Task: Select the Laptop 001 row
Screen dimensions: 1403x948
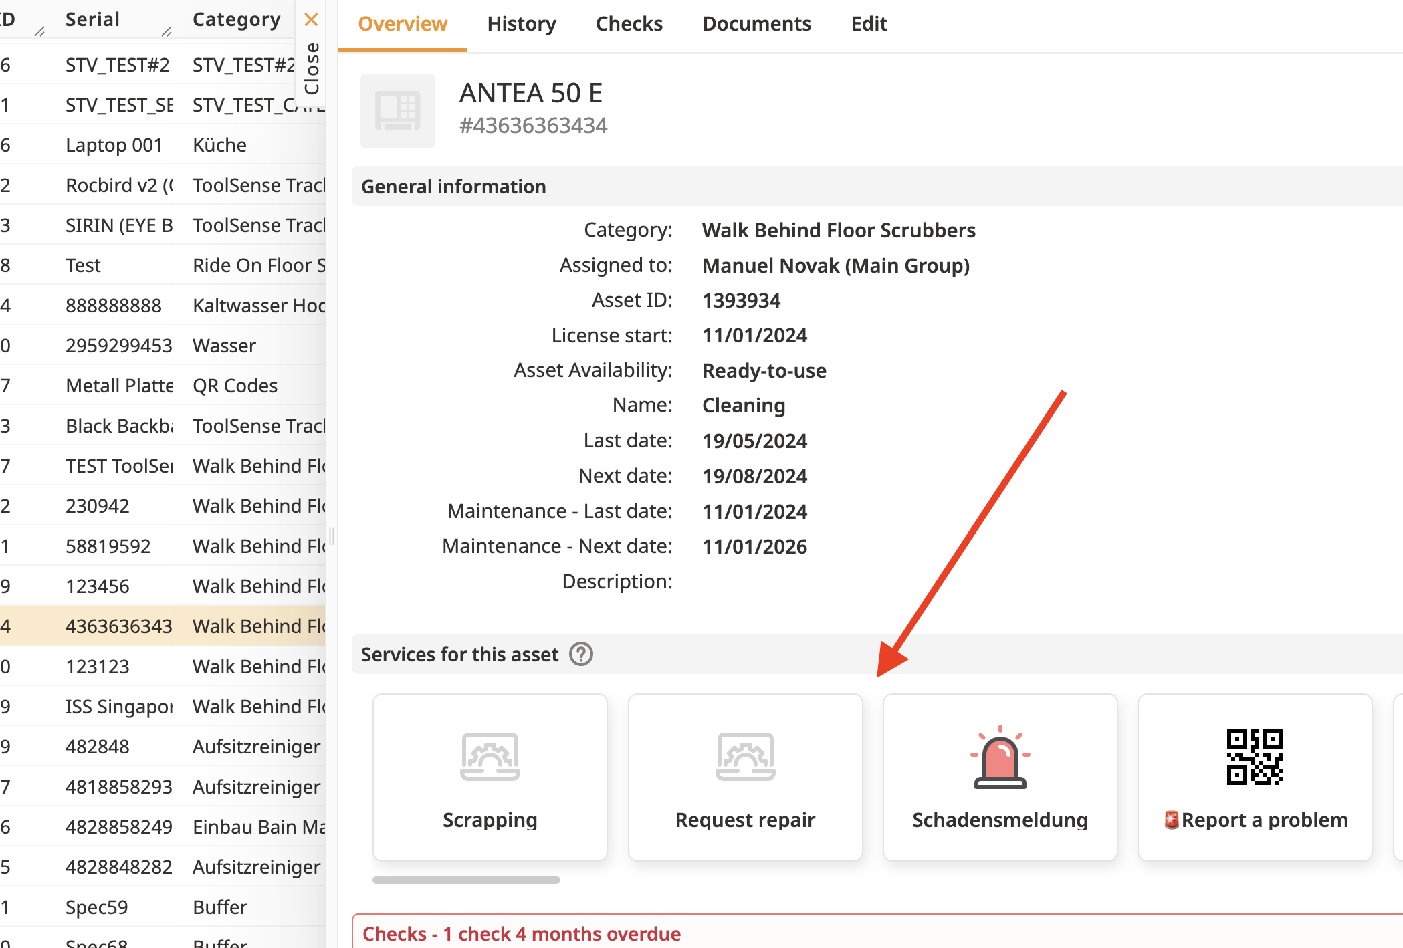Action: click(114, 145)
